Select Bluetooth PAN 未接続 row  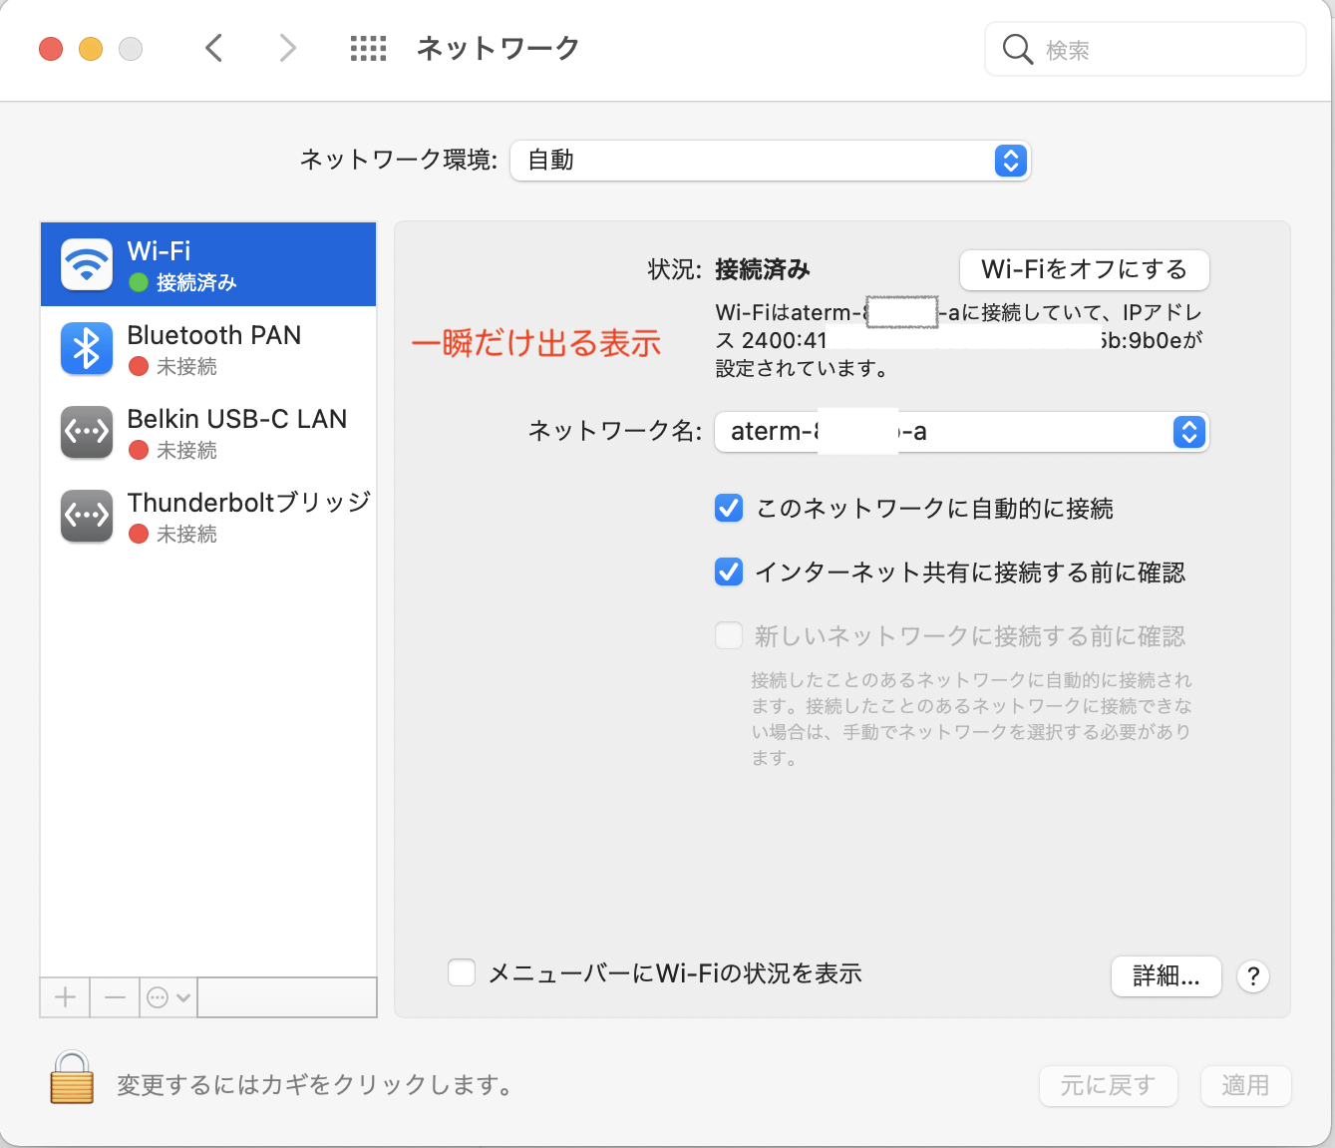[208, 348]
